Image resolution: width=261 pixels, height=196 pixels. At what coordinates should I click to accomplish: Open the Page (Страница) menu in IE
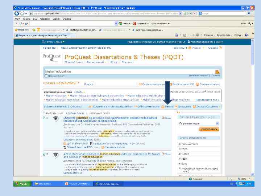tap(209, 35)
